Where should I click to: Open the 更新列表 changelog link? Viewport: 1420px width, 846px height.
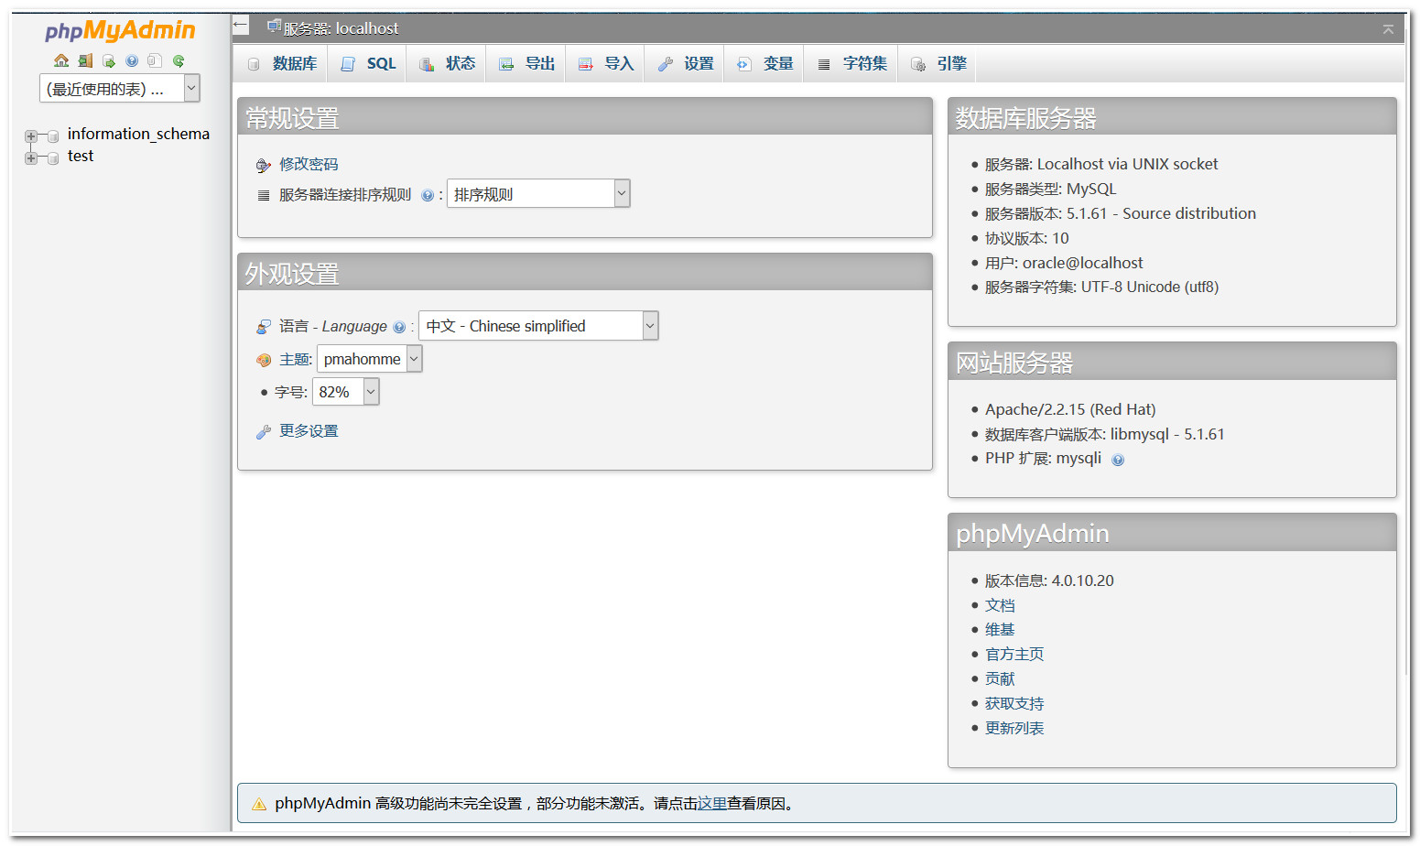[1014, 728]
